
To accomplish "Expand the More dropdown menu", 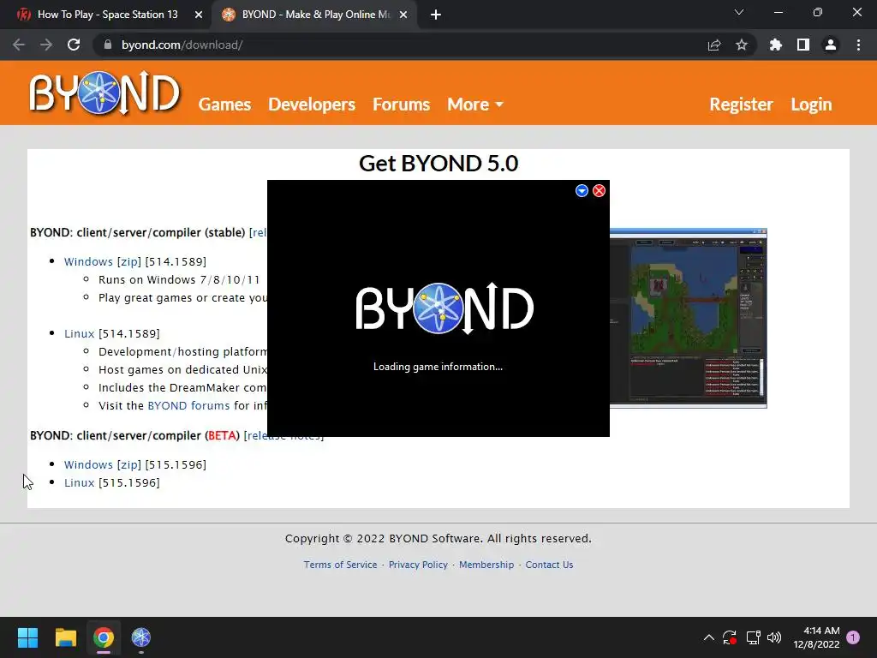I will tap(474, 104).
